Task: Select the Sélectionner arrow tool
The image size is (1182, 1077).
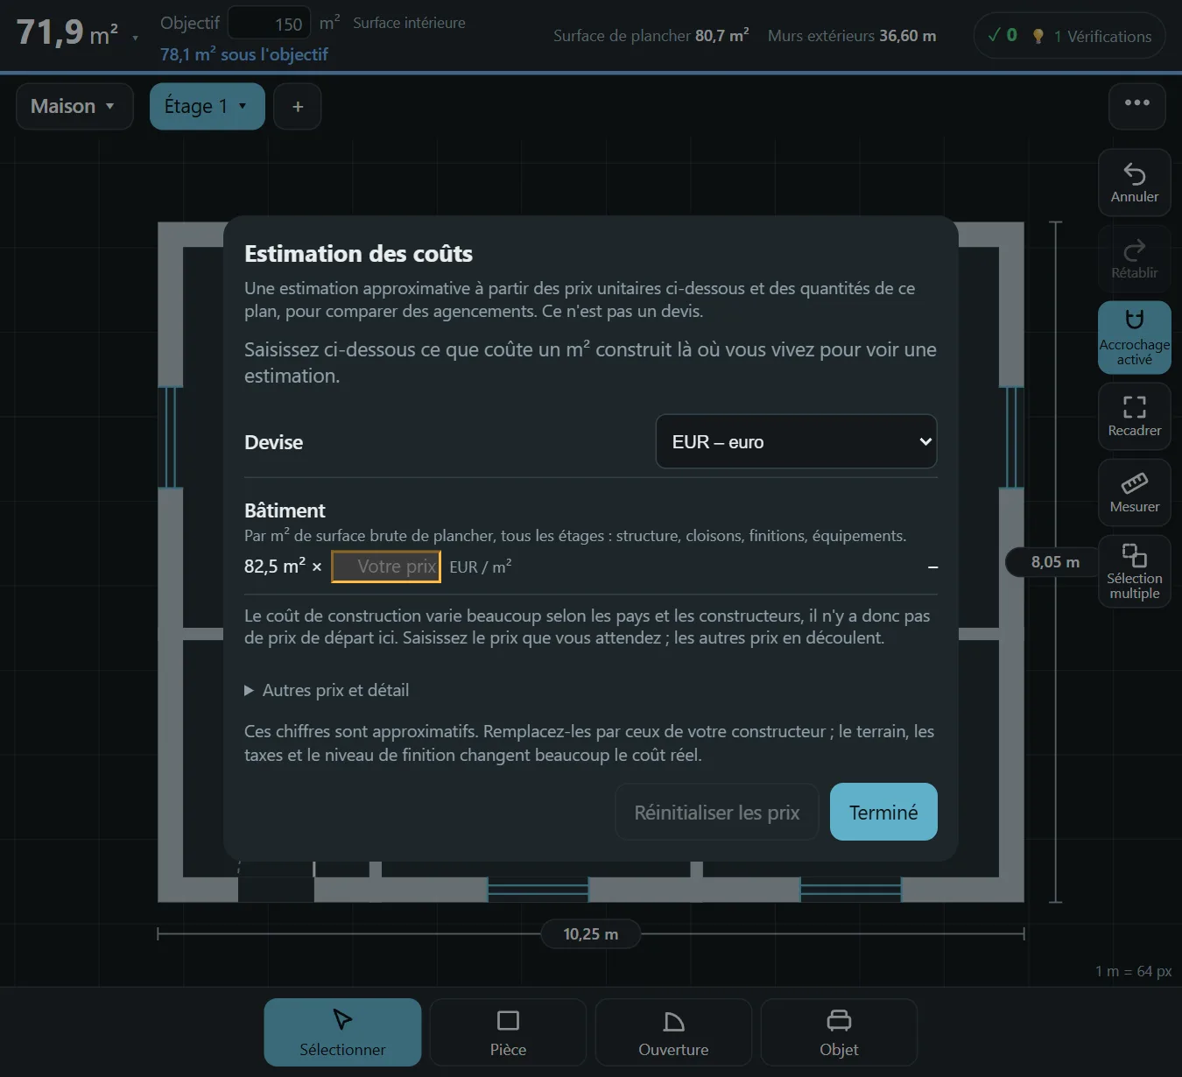Action: point(342,1032)
